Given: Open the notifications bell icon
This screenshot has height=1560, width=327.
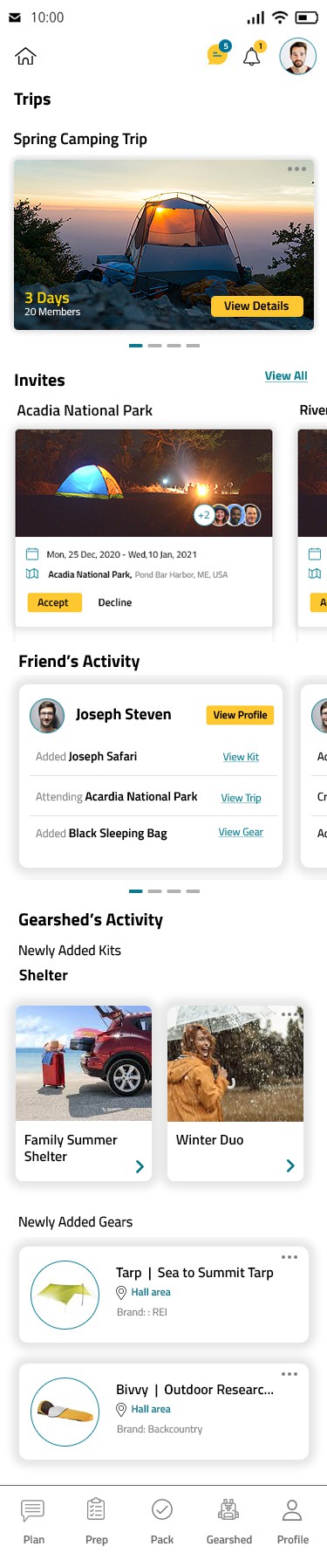Looking at the screenshot, I should (252, 56).
